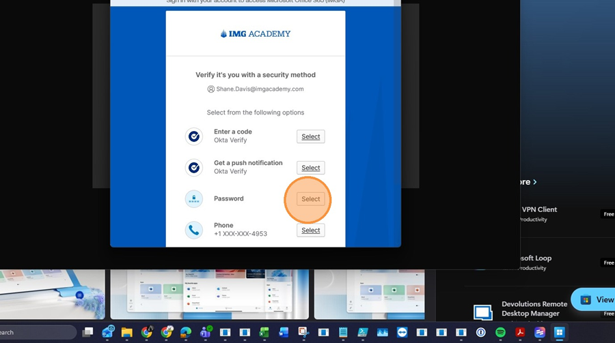Expand the section via the chevron above VPN Client
The height and width of the screenshot is (343, 615).
pos(534,182)
